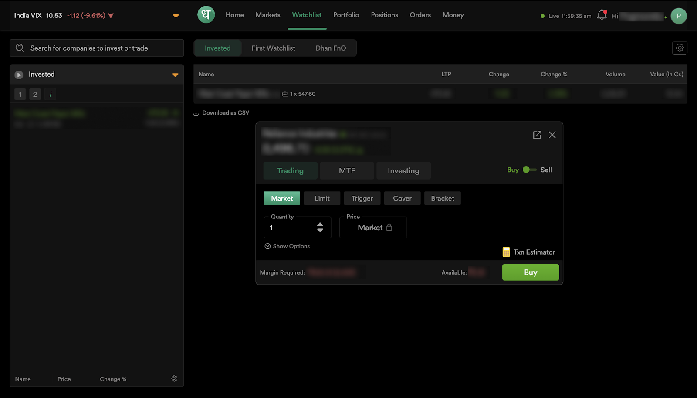Sort table by Volume column
The image size is (697, 398).
[616, 75]
